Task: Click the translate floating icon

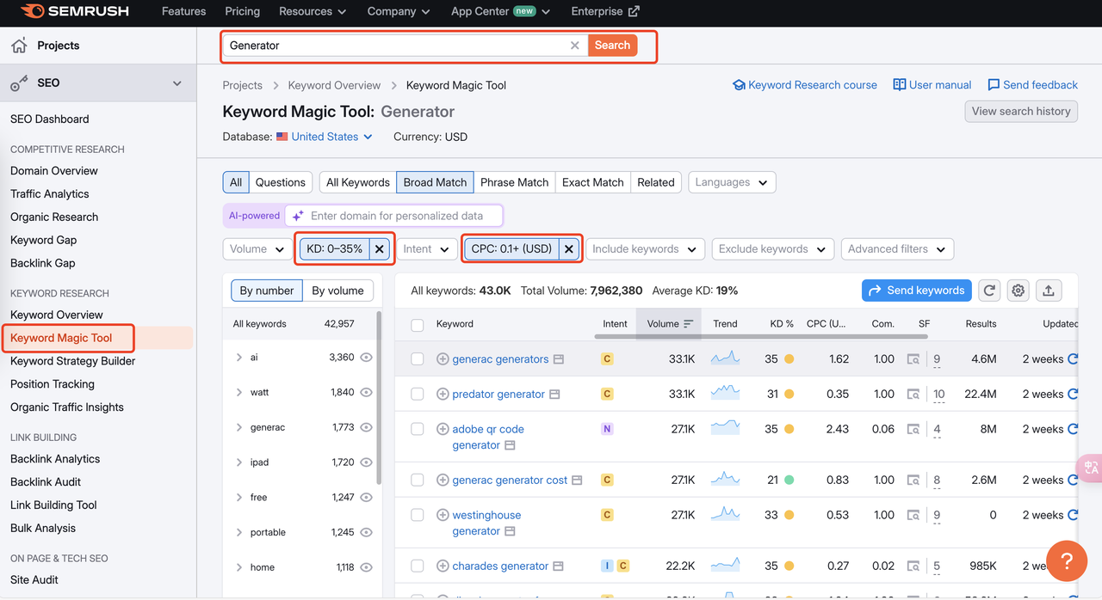Action: pyautogui.click(x=1091, y=468)
